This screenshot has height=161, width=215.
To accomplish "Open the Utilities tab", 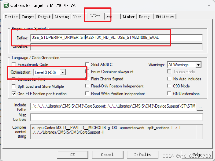I will 165,17.
